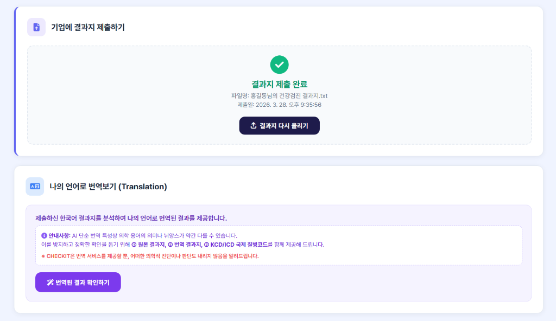Screen dimensions: 556x321
Task: Click the document icon beside 기업에 결과지 제출하기
Action: tap(36, 27)
